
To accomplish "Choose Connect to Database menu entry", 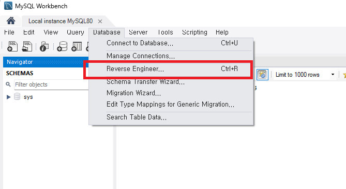I will 171,43.
